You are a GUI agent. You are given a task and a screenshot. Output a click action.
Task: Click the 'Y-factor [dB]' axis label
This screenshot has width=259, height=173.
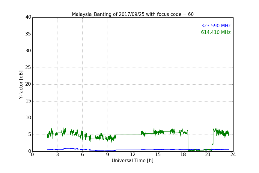click(x=21, y=85)
